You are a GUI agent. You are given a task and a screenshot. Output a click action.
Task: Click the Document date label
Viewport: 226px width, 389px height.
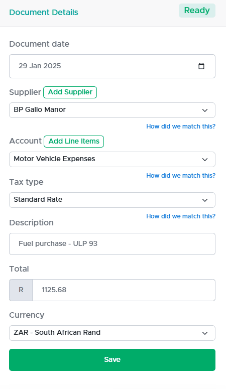pyautogui.click(x=39, y=44)
